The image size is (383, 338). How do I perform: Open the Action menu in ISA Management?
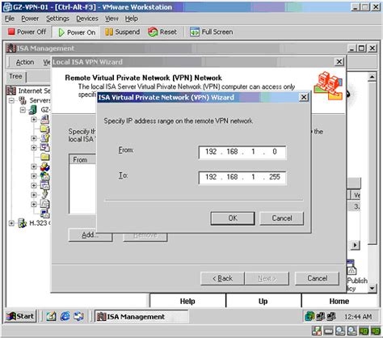(x=25, y=62)
